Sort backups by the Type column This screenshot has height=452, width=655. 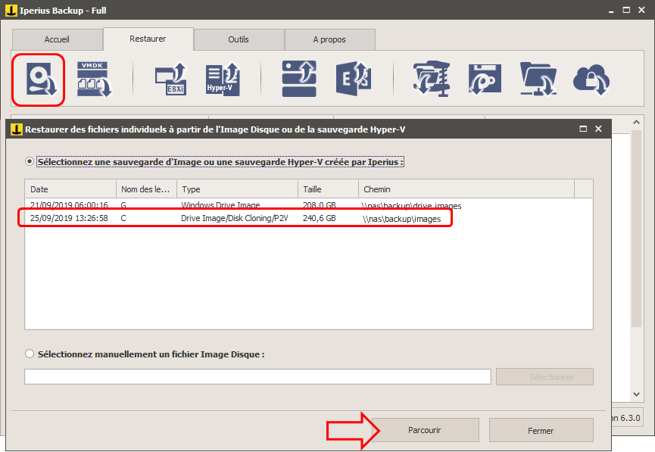coord(237,189)
